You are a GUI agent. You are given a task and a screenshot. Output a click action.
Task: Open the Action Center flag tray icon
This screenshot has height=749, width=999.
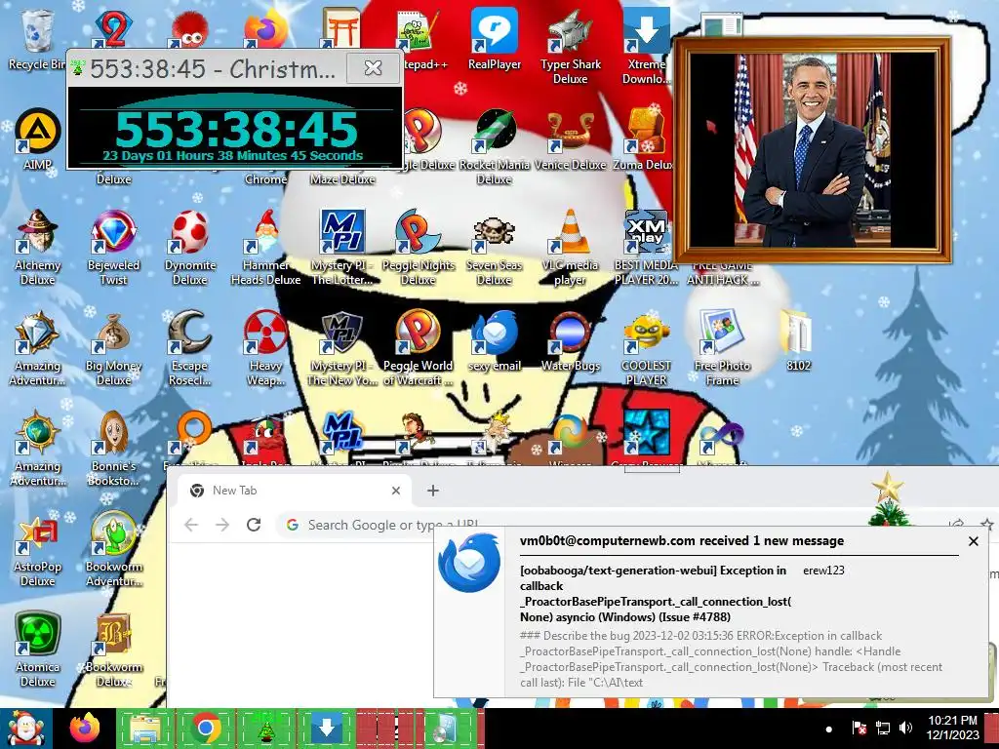859,728
